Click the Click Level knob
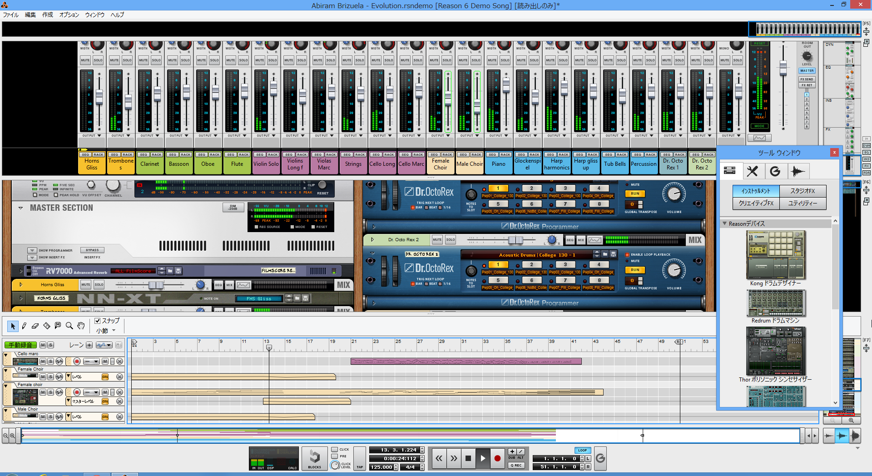This screenshot has width=872, height=476. tap(335, 465)
